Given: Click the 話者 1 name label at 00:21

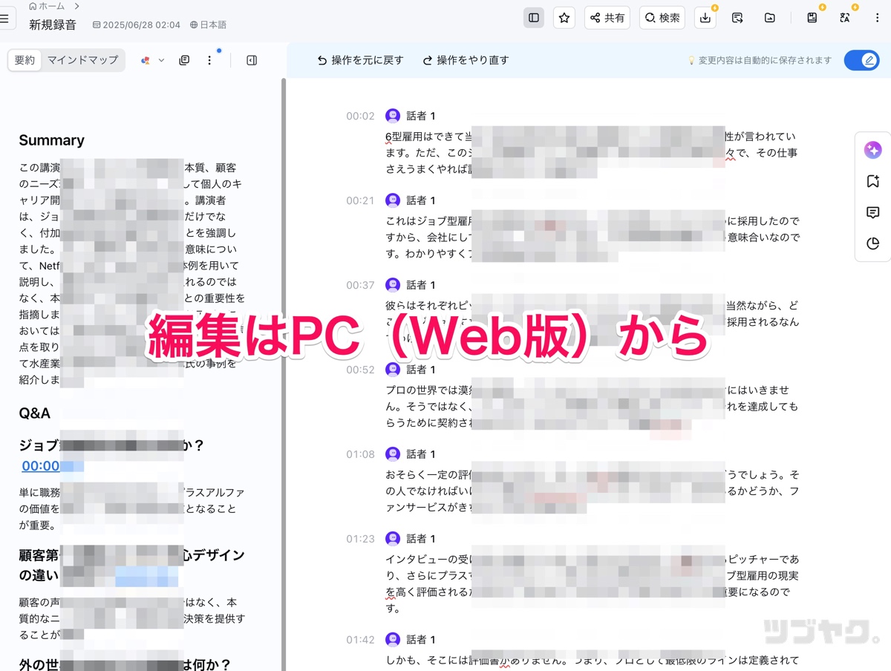Looking at the screenshot, I should pos(421,200).
